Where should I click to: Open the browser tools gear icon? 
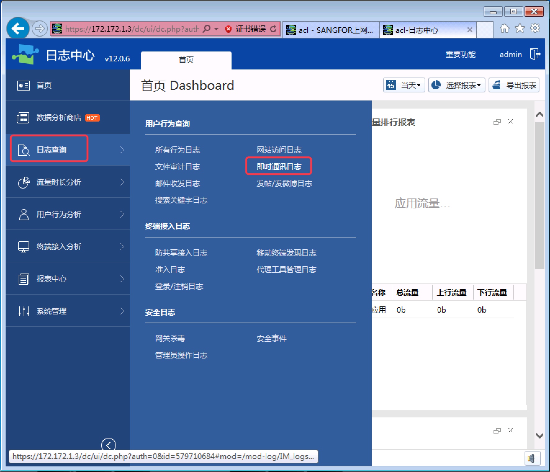point(535,28)
